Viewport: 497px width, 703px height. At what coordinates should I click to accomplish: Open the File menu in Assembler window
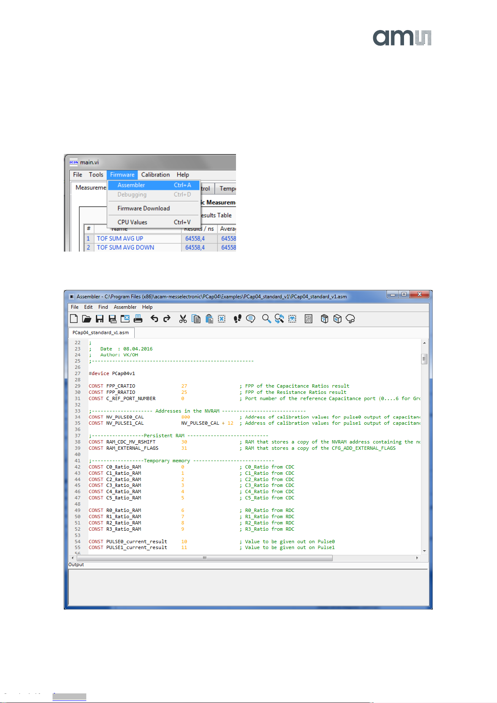click(x=75, y=307)
